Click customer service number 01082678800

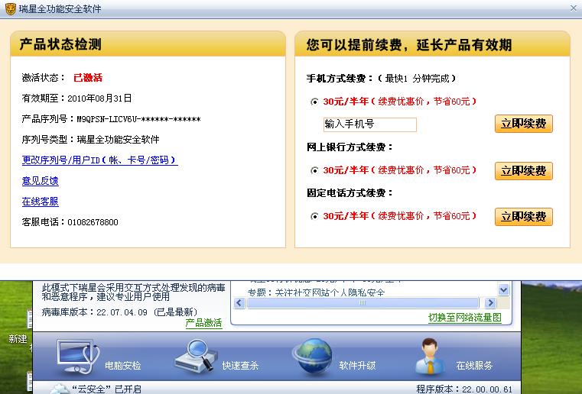93,222
